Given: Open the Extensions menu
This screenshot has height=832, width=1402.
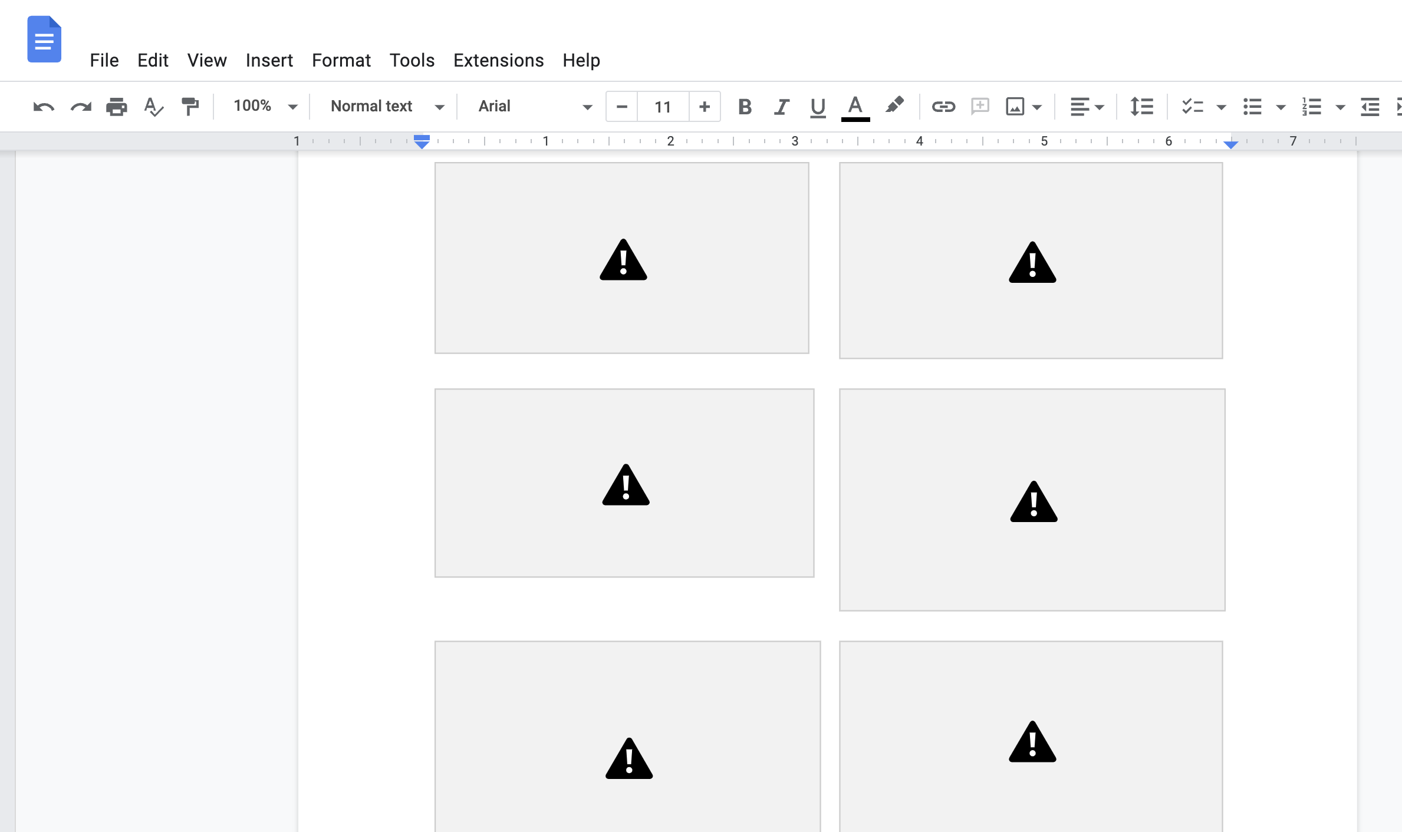Looking at the screenshot, I should click(x=498, y=61).
